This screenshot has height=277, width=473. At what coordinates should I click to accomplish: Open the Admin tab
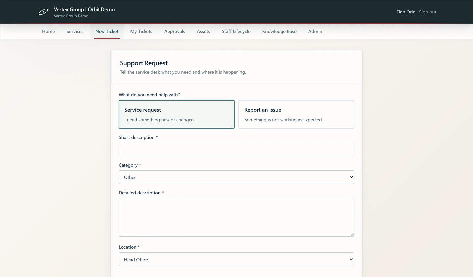(x=315, y=31)
